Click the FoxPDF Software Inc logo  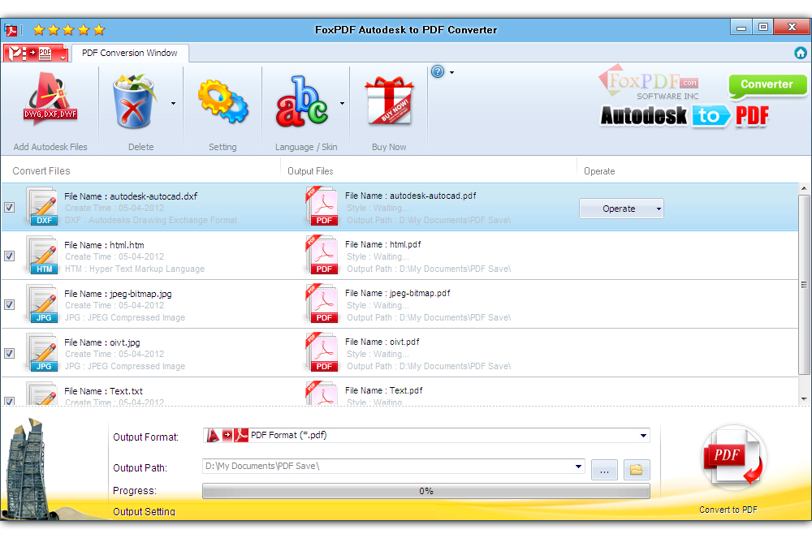(648, 84)
